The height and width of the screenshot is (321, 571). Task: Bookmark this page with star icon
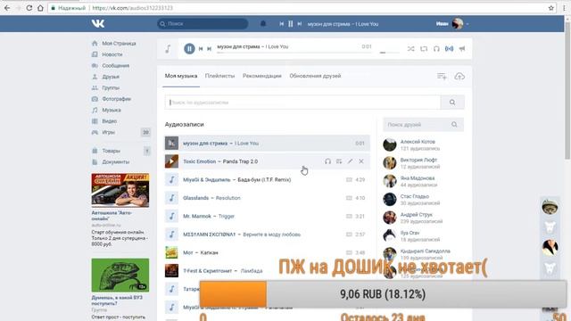[x=551, y=8]
